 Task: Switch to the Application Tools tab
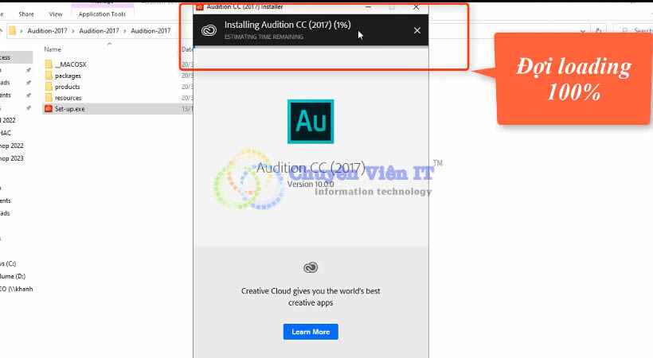[100, 14]
